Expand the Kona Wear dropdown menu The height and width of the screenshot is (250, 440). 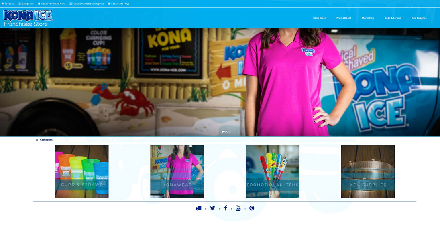(320, 18)
